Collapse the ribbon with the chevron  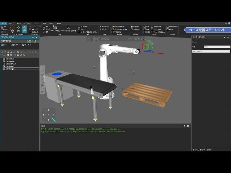pos(226,23)
